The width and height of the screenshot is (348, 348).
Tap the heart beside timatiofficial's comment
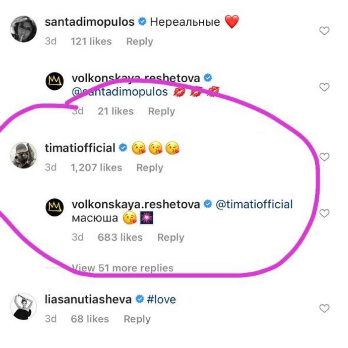325,157
